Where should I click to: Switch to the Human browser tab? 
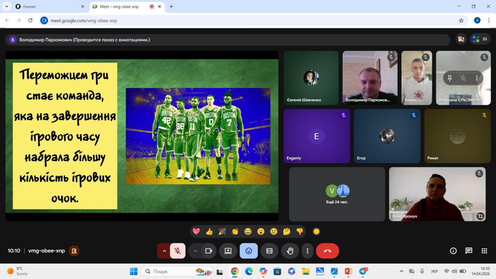point(46,7)
